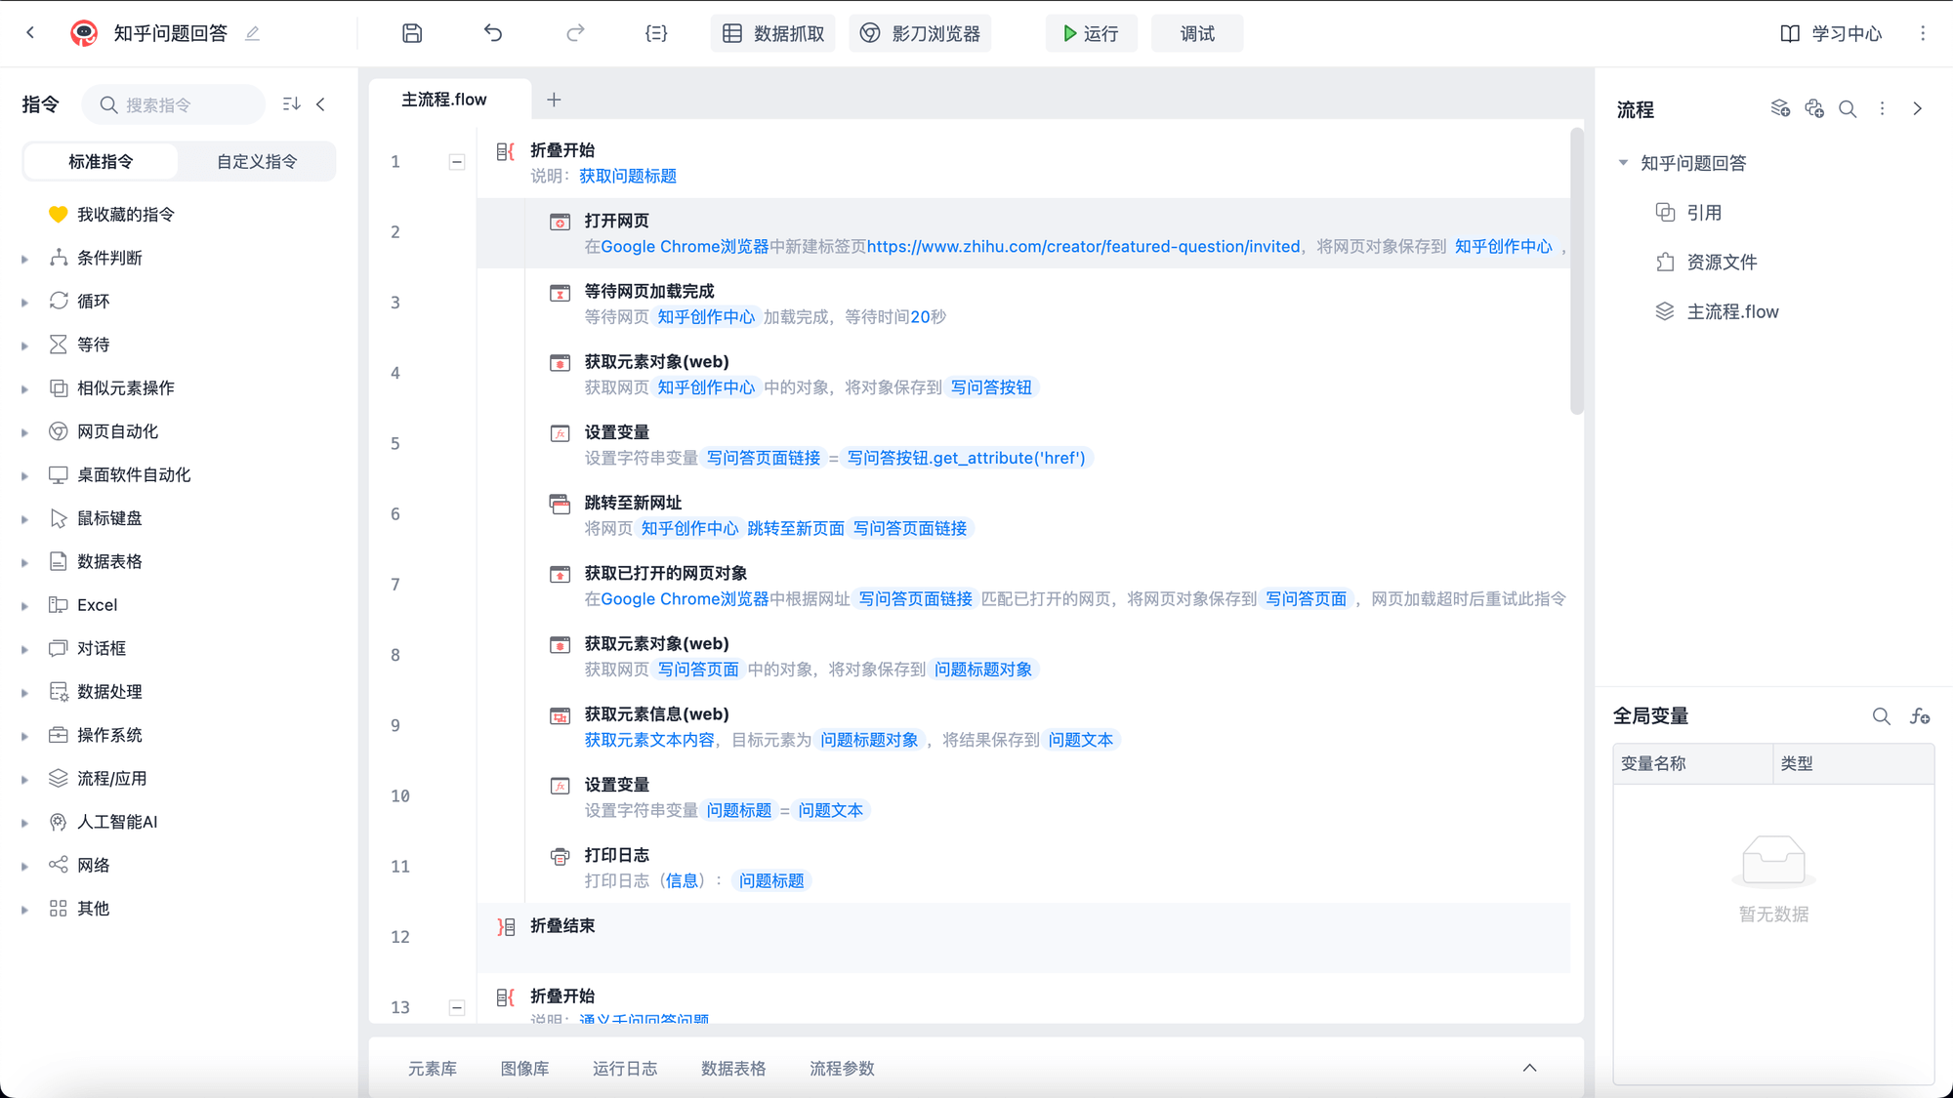Click the 调试 debug button
Image resolution: width=1953 pixels, height=1098 pixels.
[1197, 33]
